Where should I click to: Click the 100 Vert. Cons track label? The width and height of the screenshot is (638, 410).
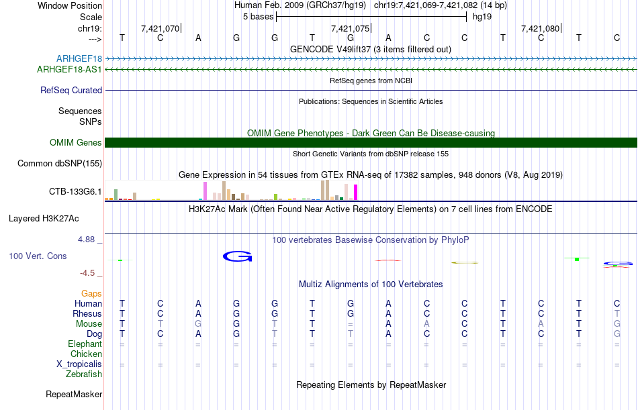pyautogui.click(x=38, y=256)
